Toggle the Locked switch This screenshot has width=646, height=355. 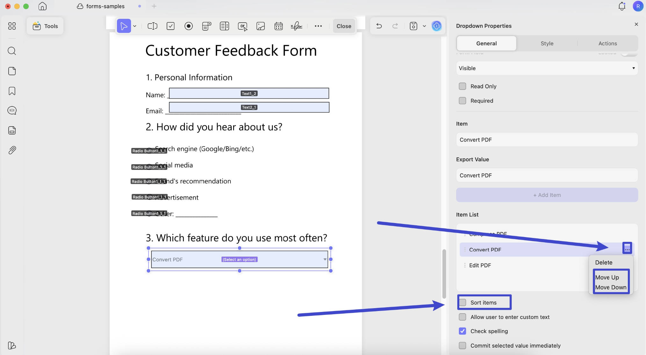click(x=629, y=54)
